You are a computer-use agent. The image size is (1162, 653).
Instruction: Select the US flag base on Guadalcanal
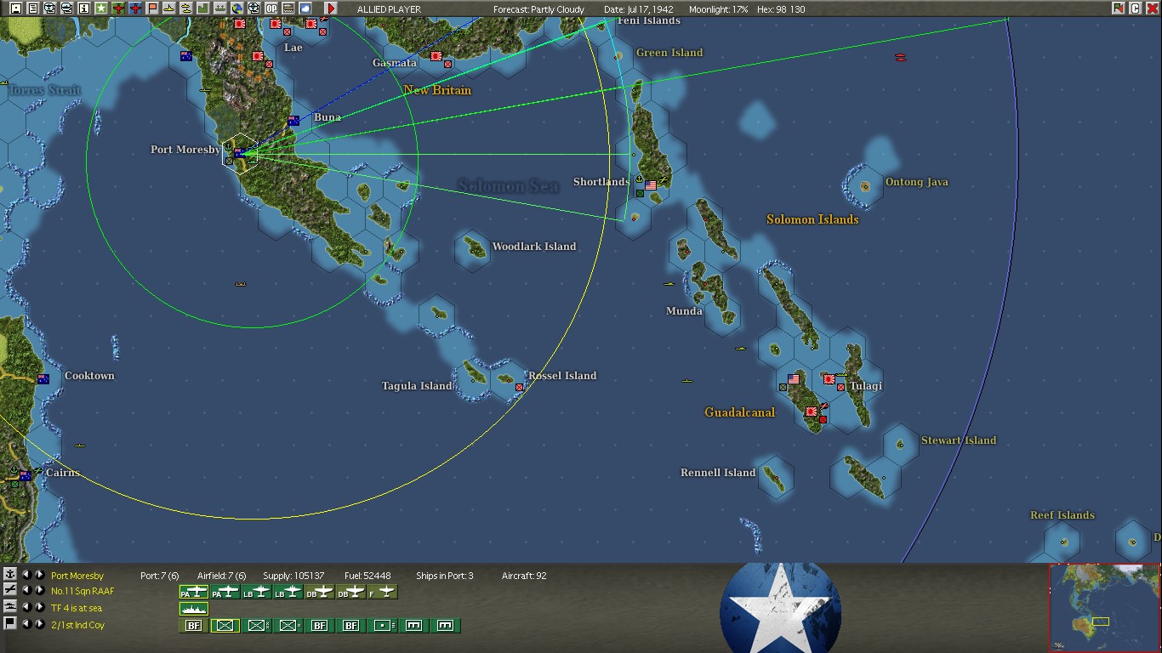coord(794,379)
